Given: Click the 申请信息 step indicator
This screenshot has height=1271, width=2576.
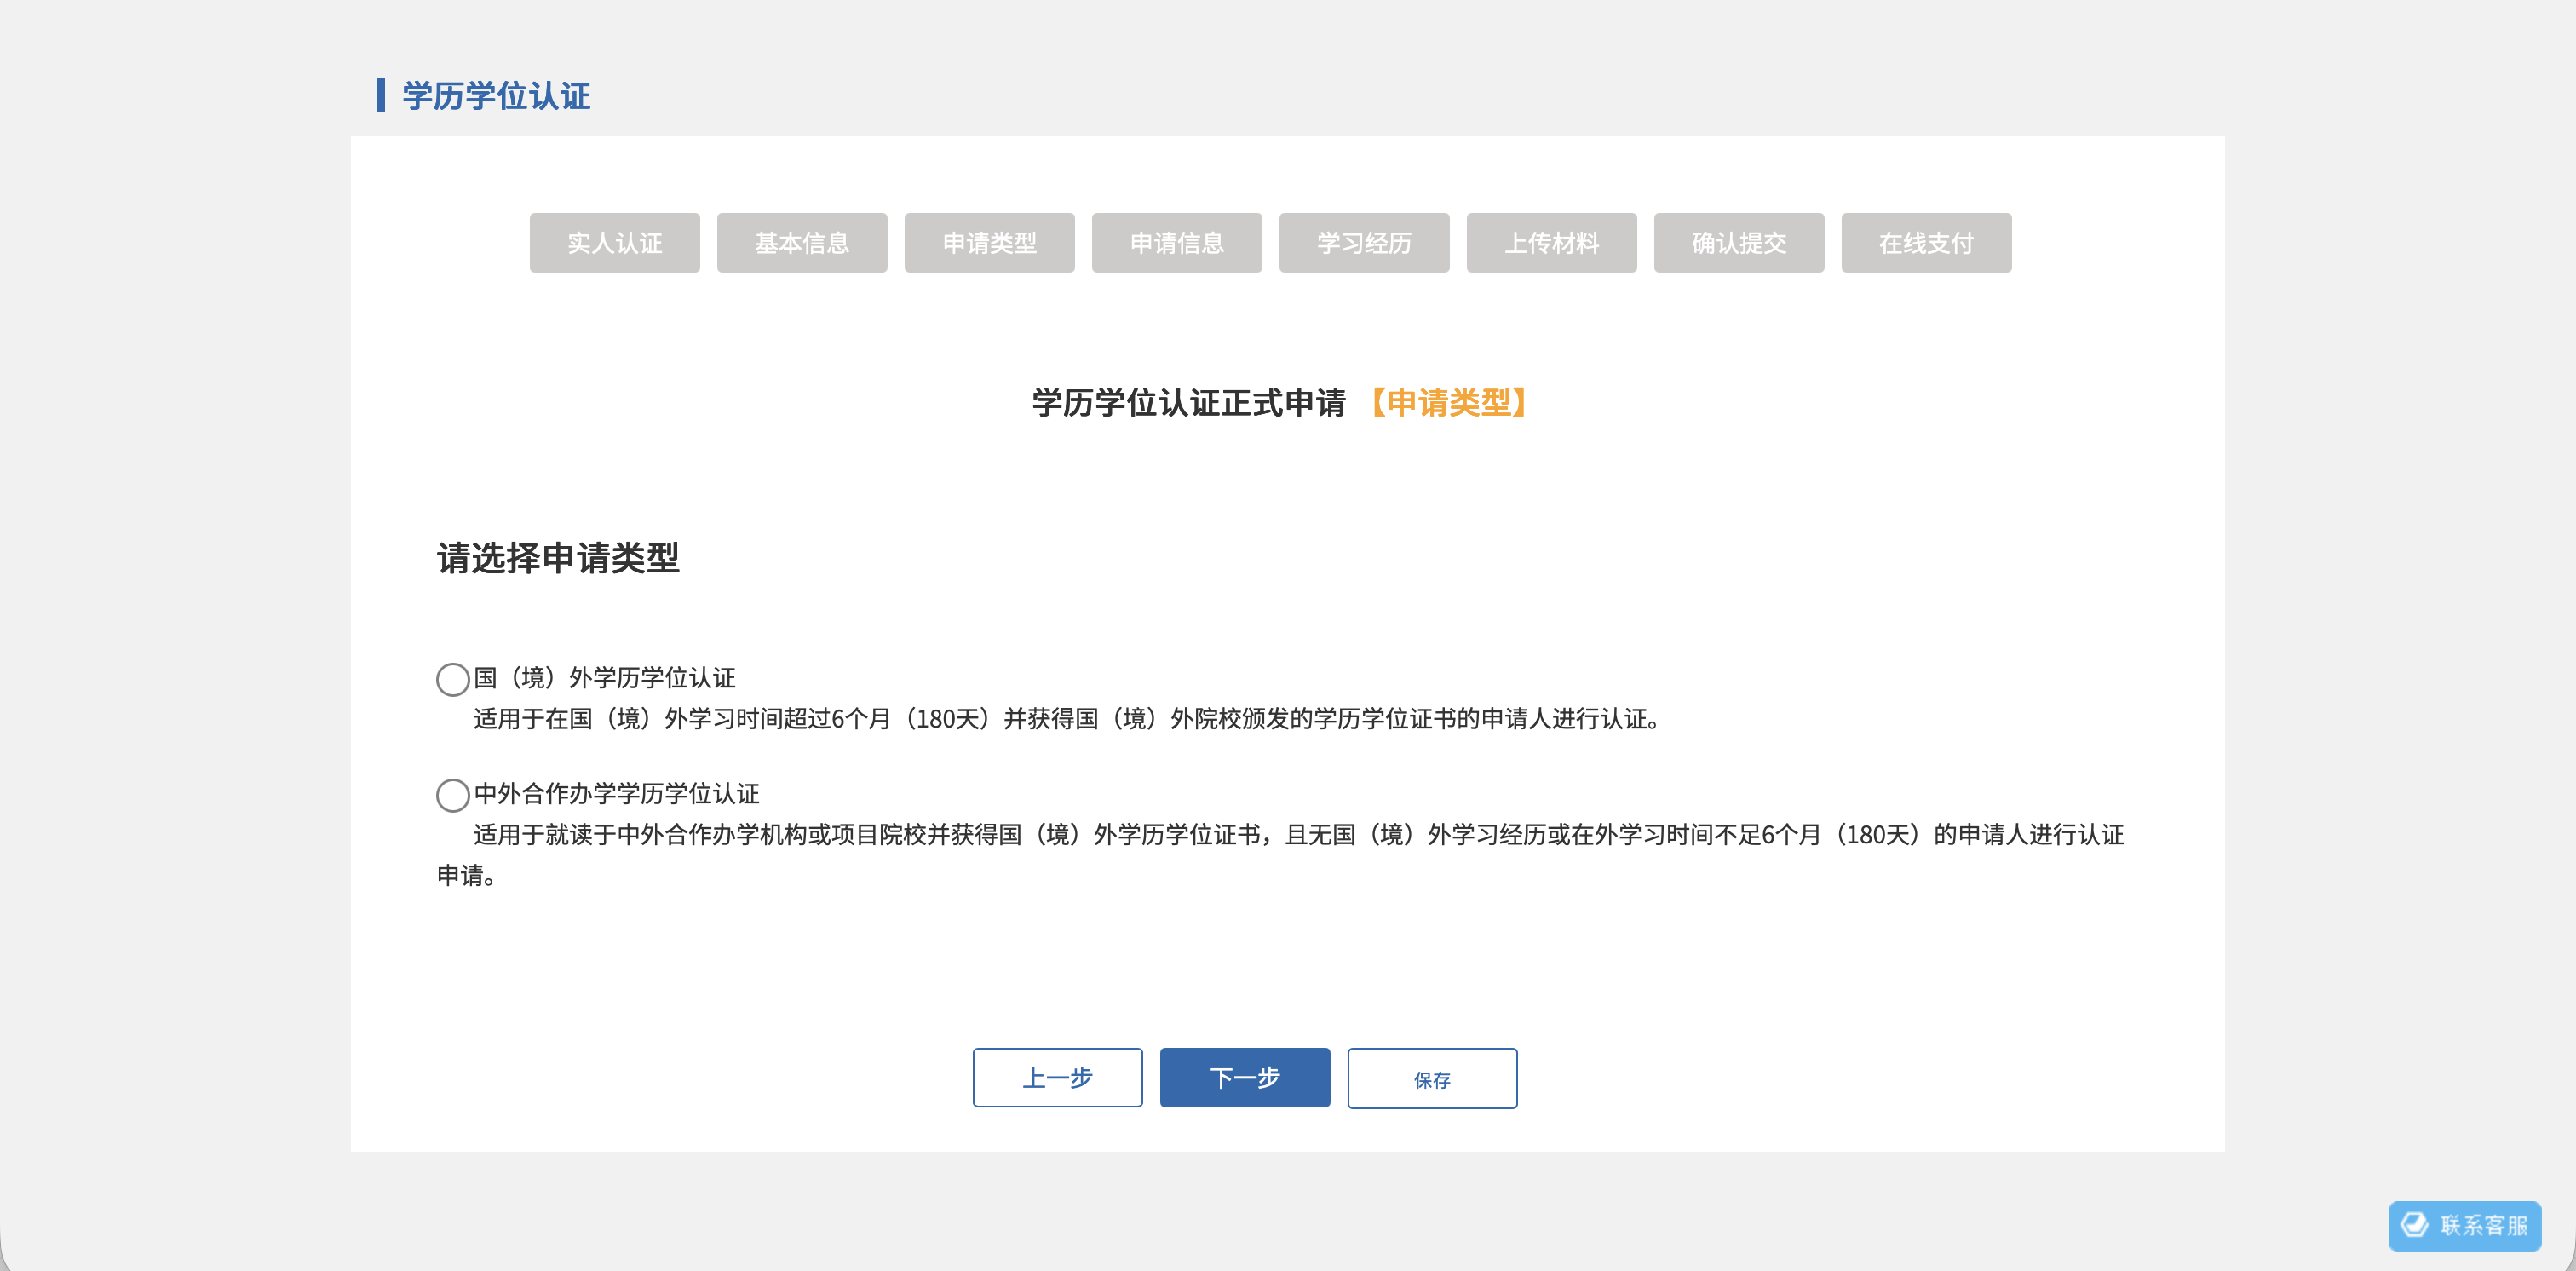Looking at the screenshot, I should (1176, 243).
